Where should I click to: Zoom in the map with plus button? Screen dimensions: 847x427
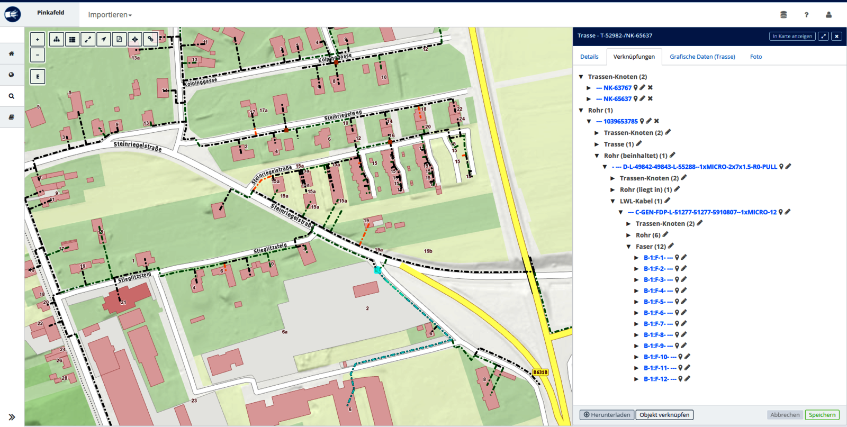[38, 39]
